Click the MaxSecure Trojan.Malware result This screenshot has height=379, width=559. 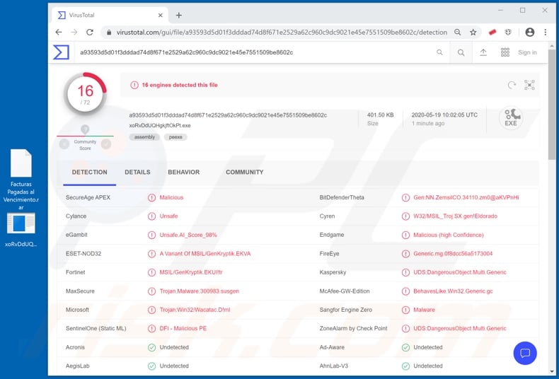(x=200, y=291)
